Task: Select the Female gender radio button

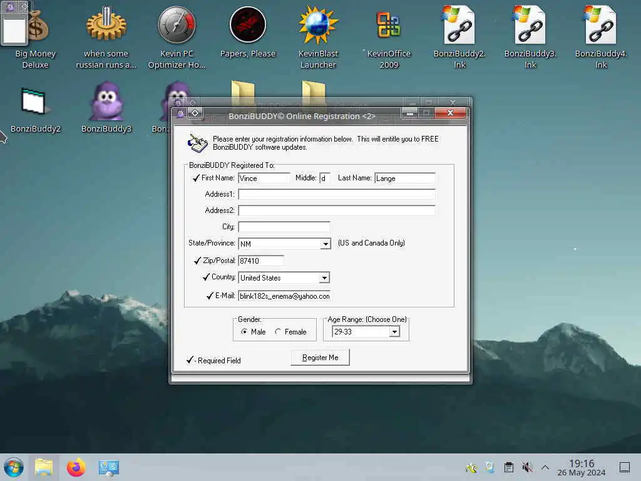Action: tap(278, 332)
